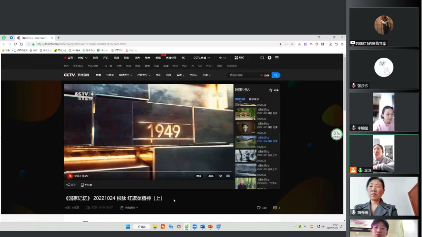Viewport: 422px width, 237px height.
Task: Expand the 栏目大全 dropdown menu
Action: pos(144,75)
